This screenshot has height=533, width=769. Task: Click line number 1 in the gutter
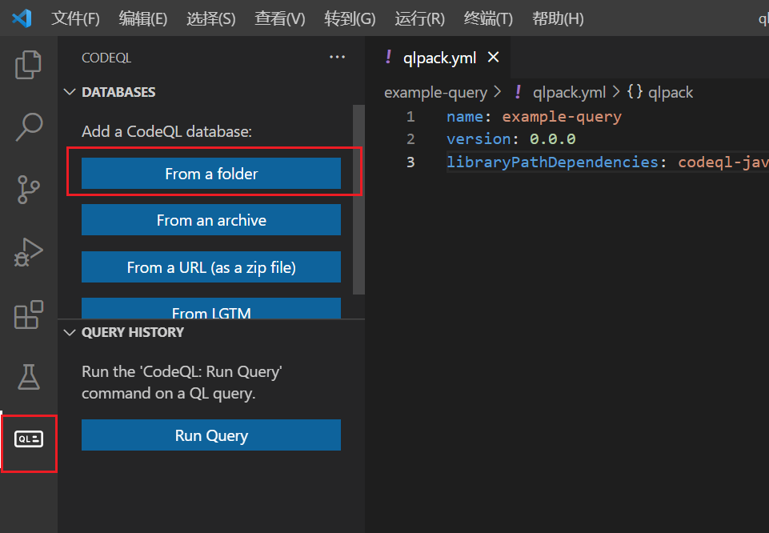[x=411, y=117]
